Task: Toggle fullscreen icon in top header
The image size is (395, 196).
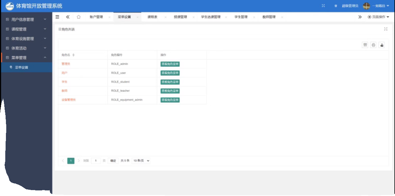Action: tap(323, 6)
